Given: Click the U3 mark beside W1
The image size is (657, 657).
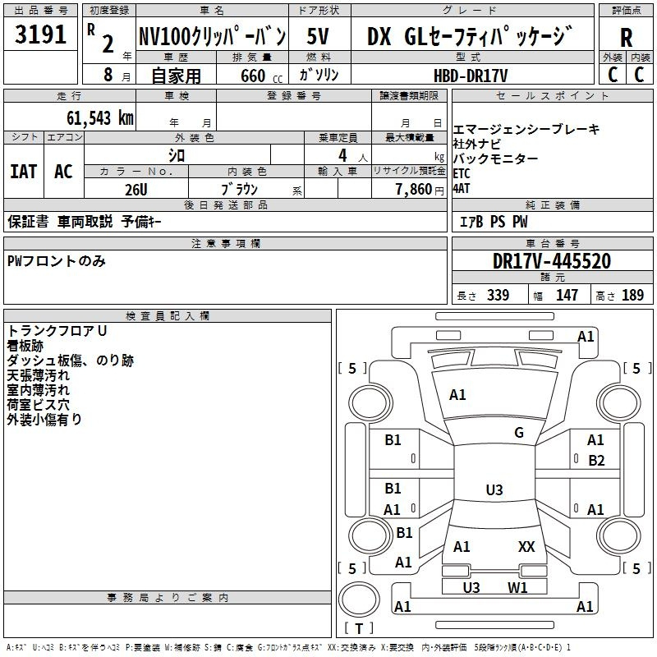Looking at the screenshot, I should coord(471,587).
